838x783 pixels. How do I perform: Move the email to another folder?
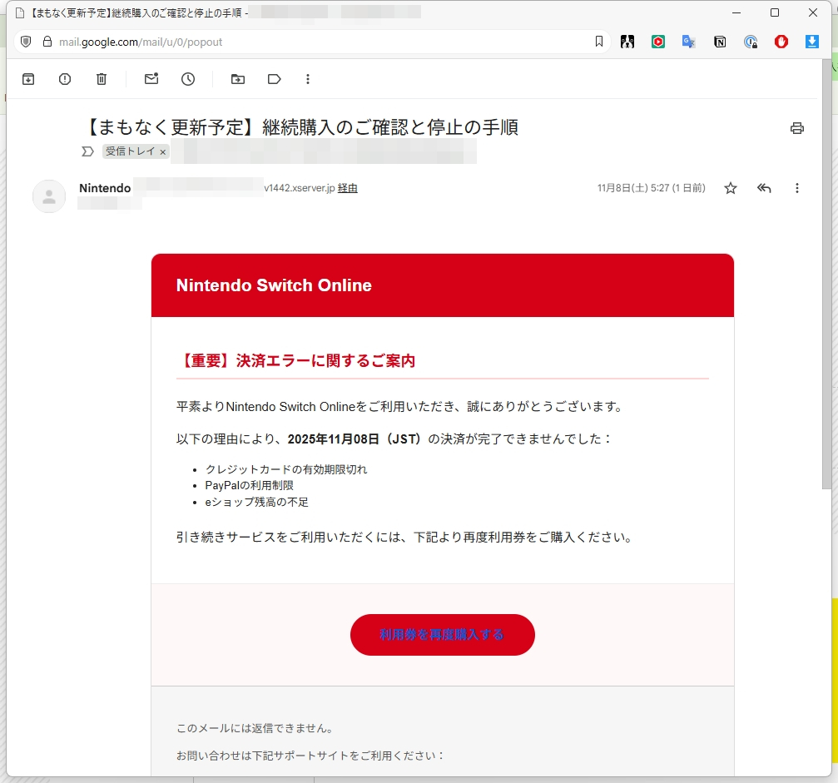[x=237, y=78]
